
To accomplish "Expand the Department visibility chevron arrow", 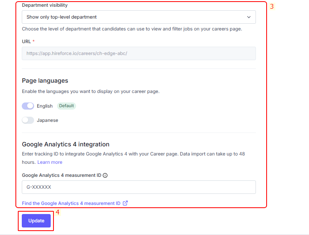I will 249,17.
